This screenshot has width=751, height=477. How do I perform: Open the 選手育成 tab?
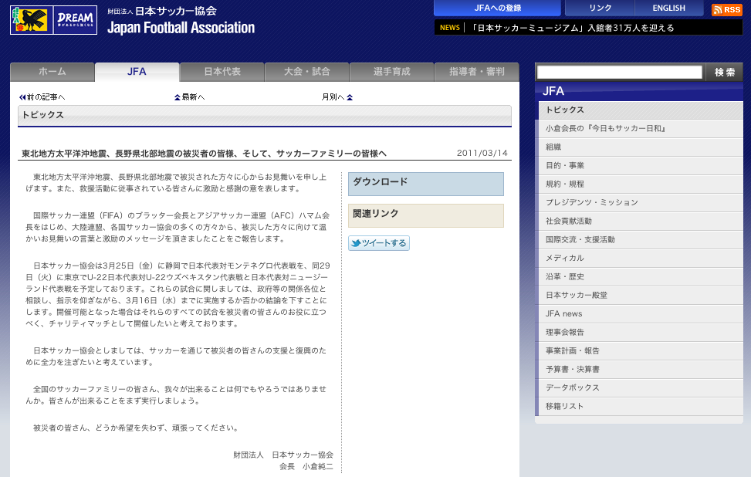tap(391, 72)
